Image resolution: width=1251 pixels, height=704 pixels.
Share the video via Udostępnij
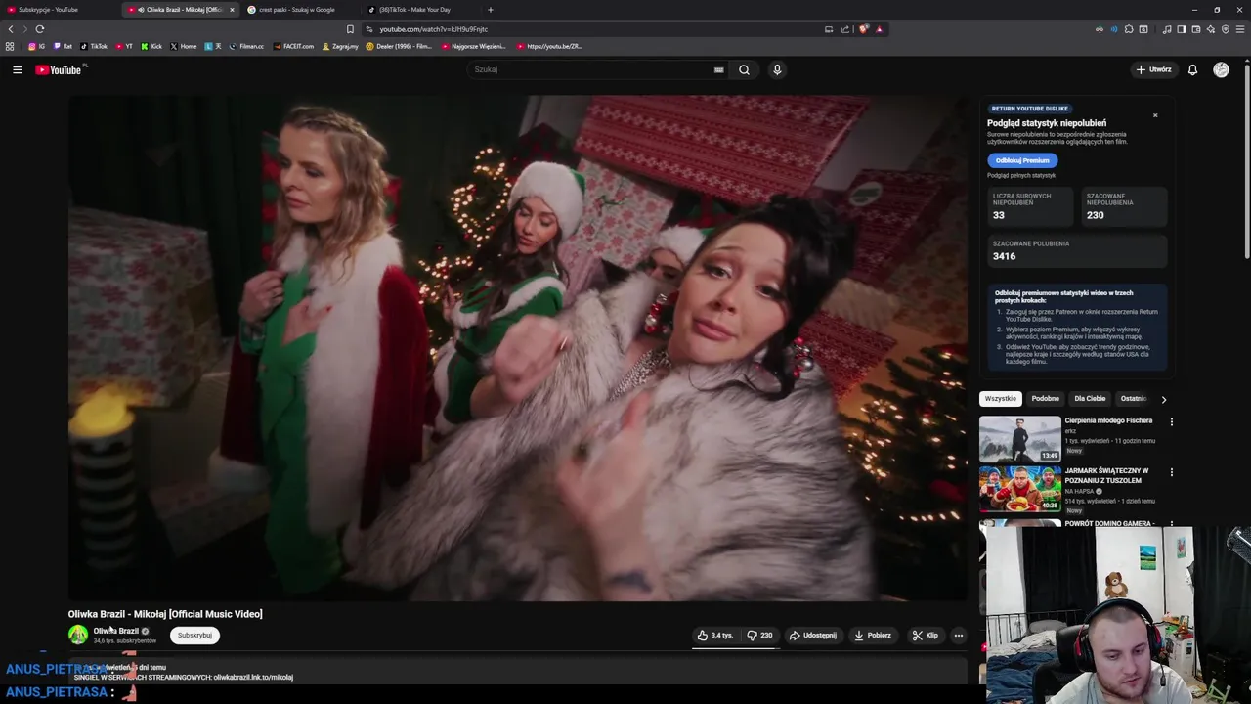(812, 635)
